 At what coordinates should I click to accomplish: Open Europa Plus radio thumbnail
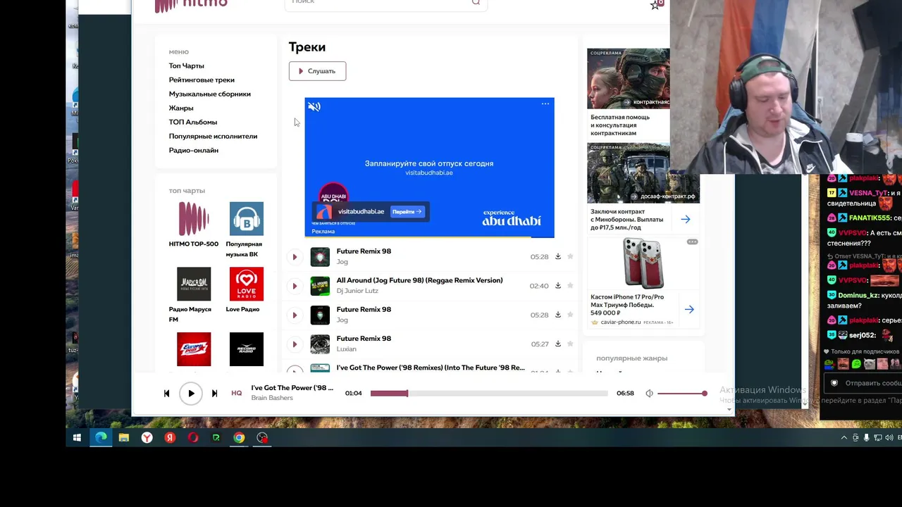(194, 349)
